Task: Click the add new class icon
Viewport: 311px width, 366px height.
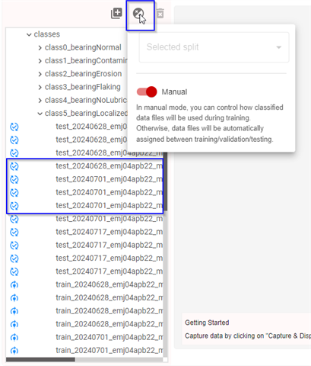Action: [116, 13]
